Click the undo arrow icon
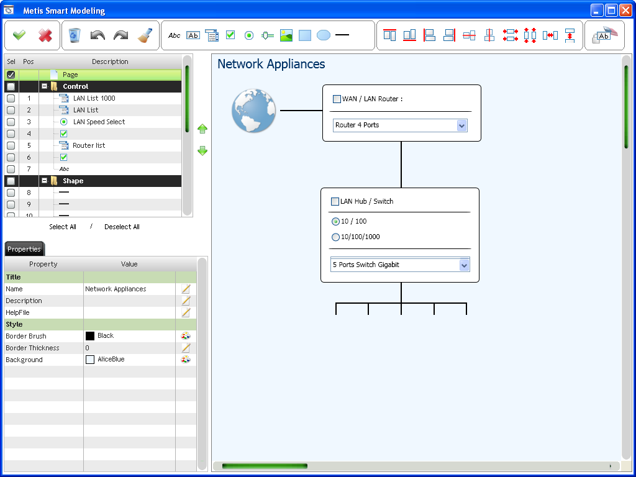 [x=98, y=35]
